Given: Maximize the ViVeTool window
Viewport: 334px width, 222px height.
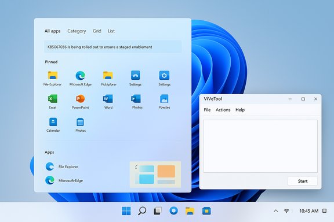Looking at the screenshot, I should click(x=303, y=99).
